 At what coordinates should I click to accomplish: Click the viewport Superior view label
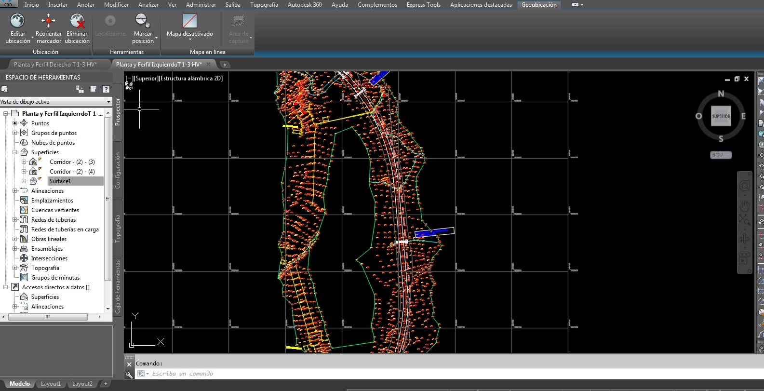[x=147, y=78]
